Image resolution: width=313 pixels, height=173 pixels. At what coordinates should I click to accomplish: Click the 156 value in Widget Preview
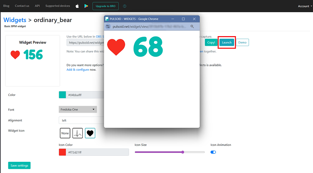tap(33, 55)
